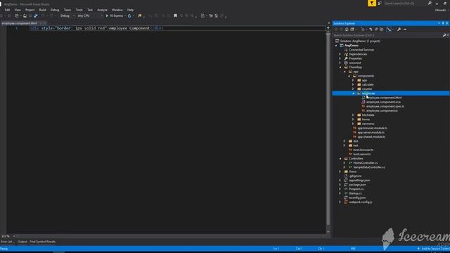The width and height of the screenshot is (450, 253).
Task: Open the View menu
Action: [18, 10]
